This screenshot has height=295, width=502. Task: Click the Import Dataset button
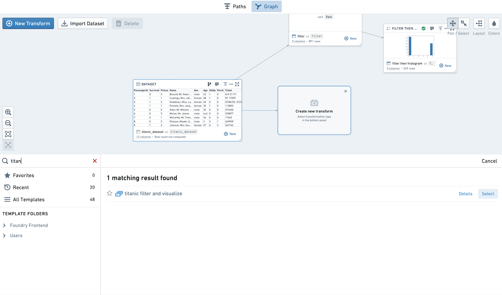83,23
